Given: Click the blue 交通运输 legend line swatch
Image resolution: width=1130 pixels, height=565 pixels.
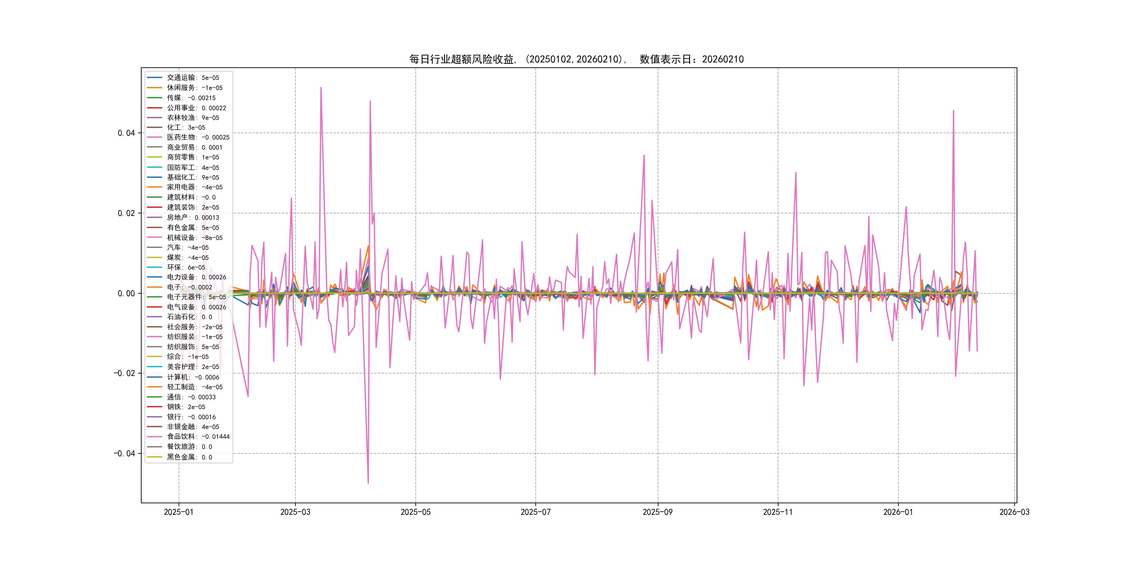Looking at the screenshot, I should click(x=155, y=78).
